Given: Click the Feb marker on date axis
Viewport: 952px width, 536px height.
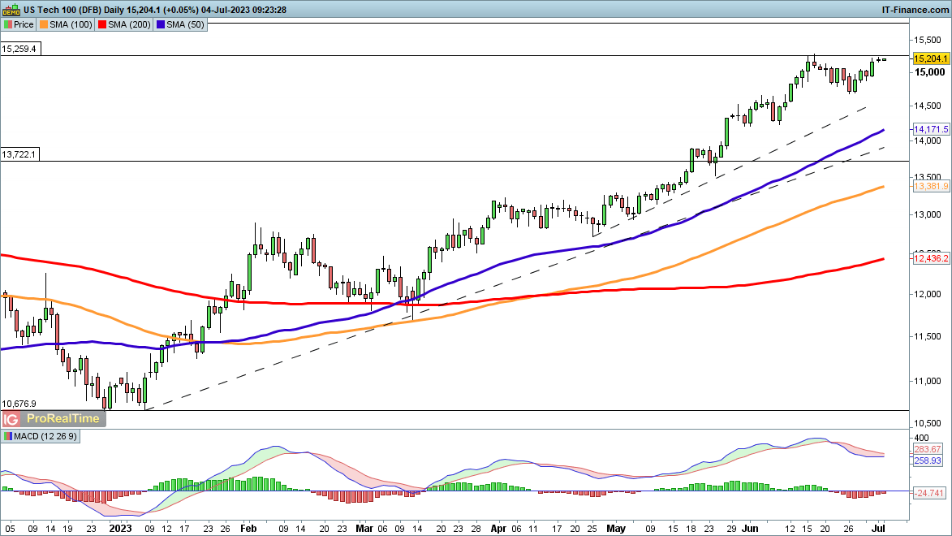Looking at the screenshot, I should coord(248,528).
